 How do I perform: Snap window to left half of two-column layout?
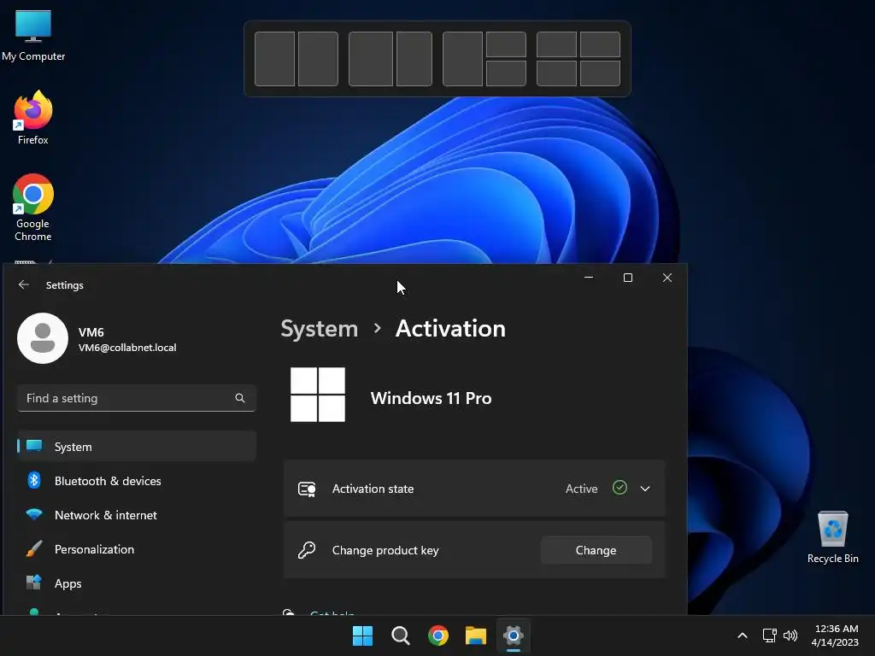(274, 59)
